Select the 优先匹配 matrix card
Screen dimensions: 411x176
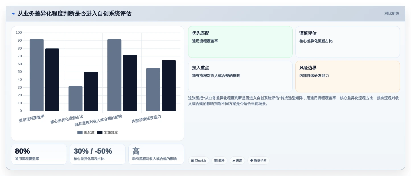(x=240, y=42)
